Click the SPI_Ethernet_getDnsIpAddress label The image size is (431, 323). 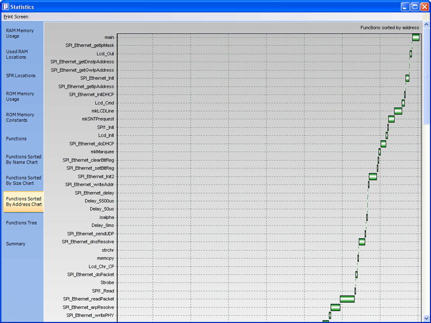82,62
